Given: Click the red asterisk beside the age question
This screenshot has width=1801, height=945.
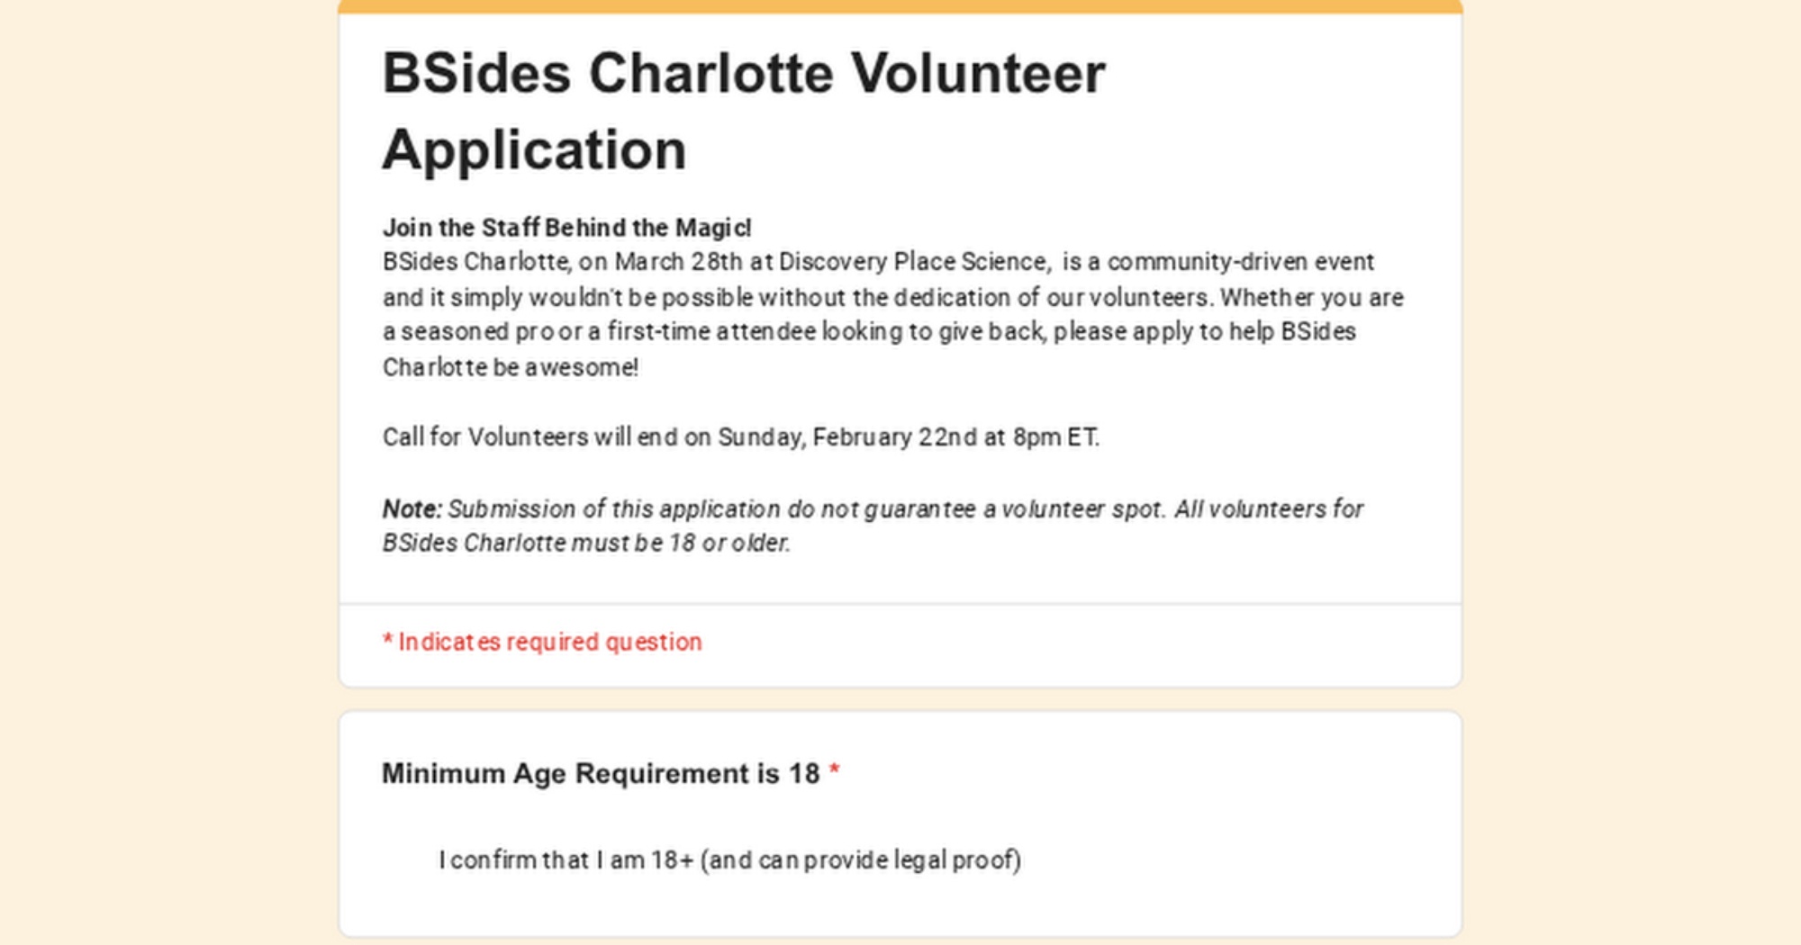Looking at the screenshot, I should [835, 770].
